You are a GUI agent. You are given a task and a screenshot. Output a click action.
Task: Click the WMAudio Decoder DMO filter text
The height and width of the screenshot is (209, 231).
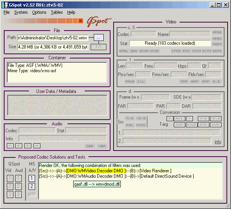pos(96,176)
